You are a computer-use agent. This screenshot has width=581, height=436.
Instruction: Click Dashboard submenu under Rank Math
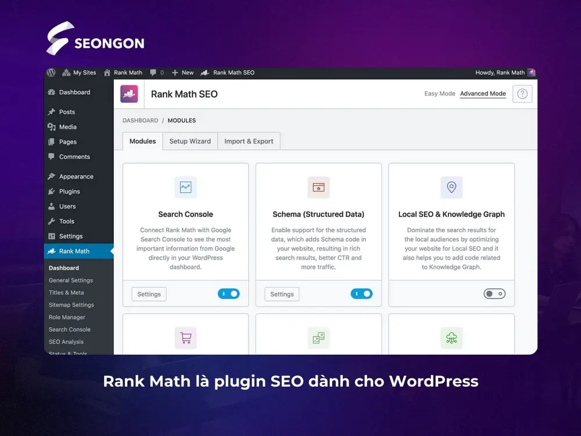coord(64,267)
